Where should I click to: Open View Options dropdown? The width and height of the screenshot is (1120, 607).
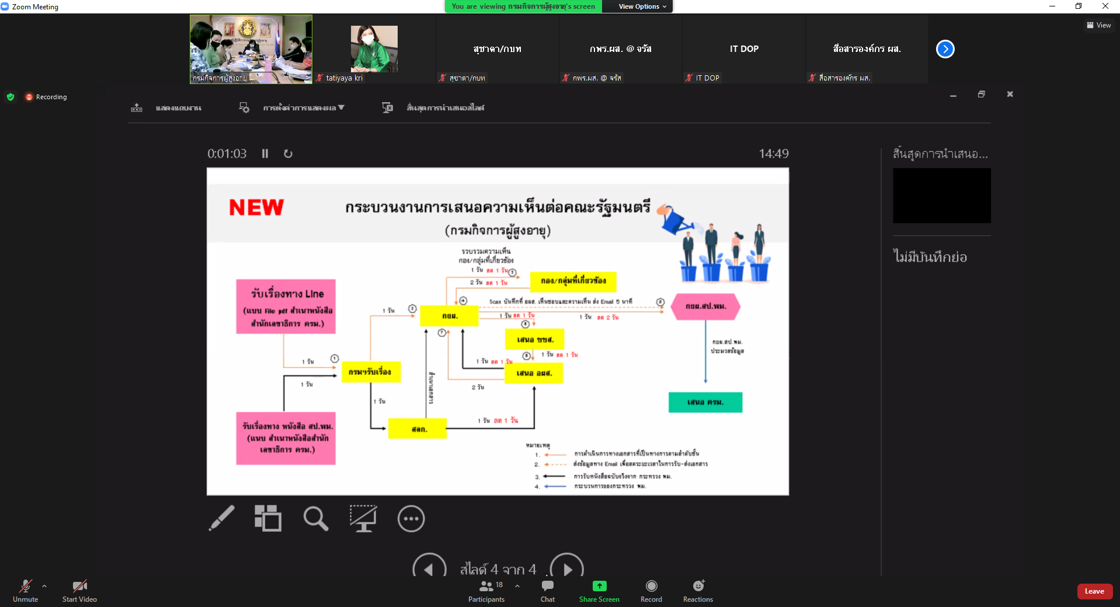pos(642,6)
